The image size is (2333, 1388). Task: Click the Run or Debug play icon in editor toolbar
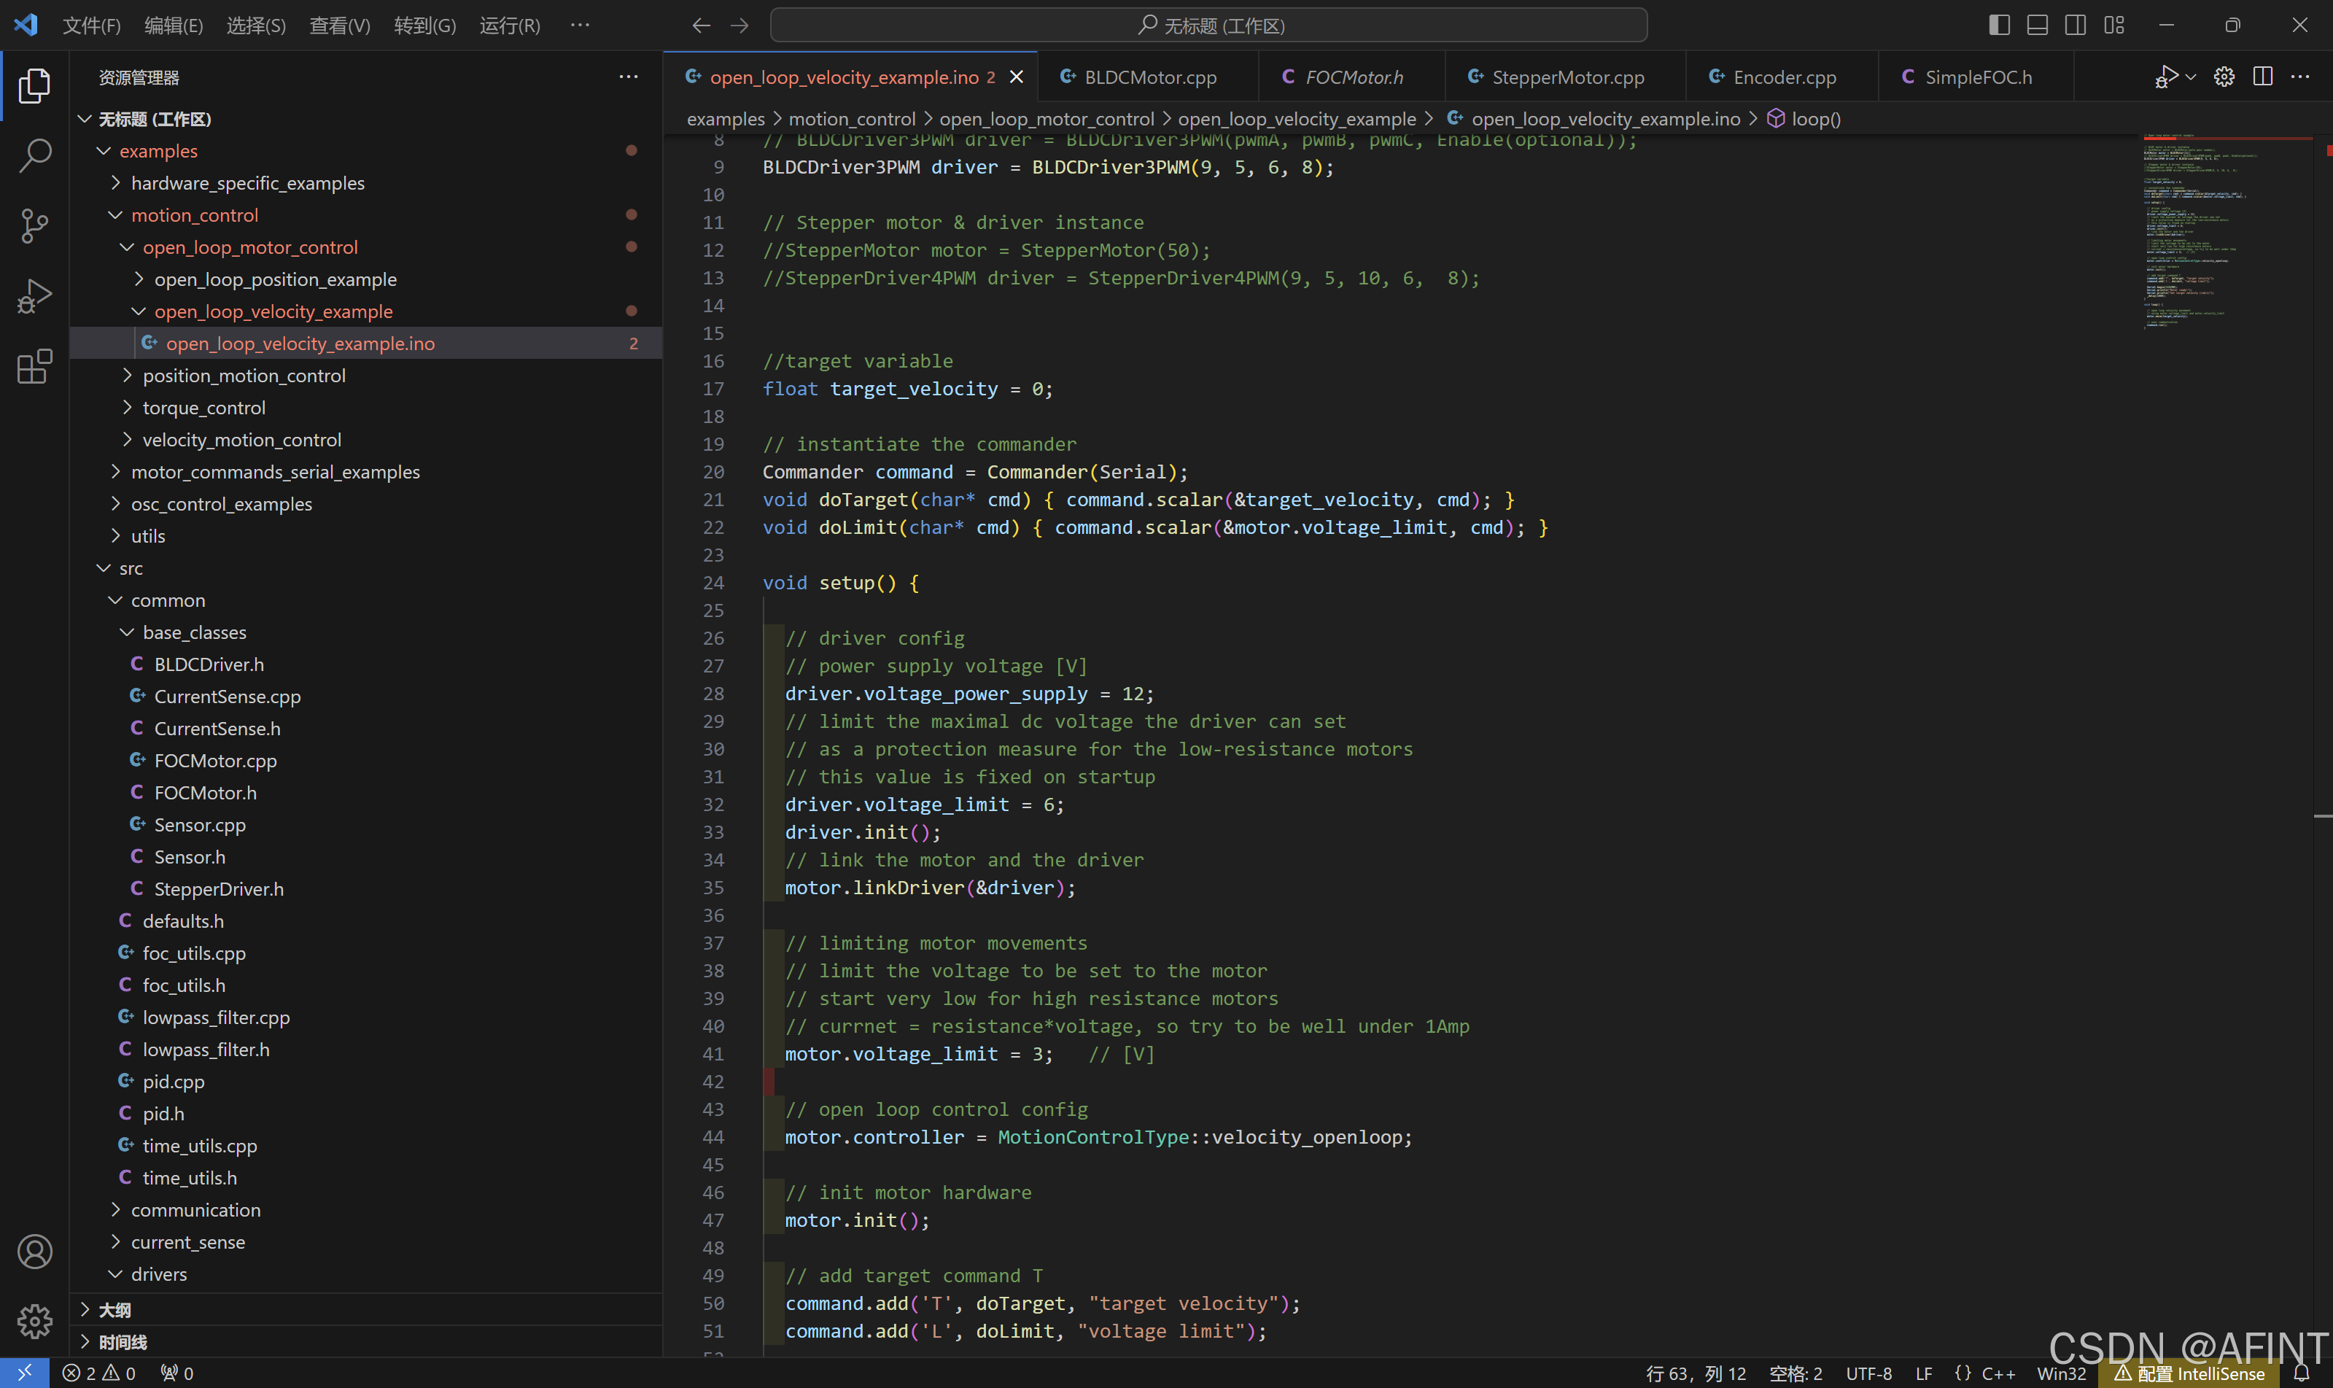(x=2165, y=77)
